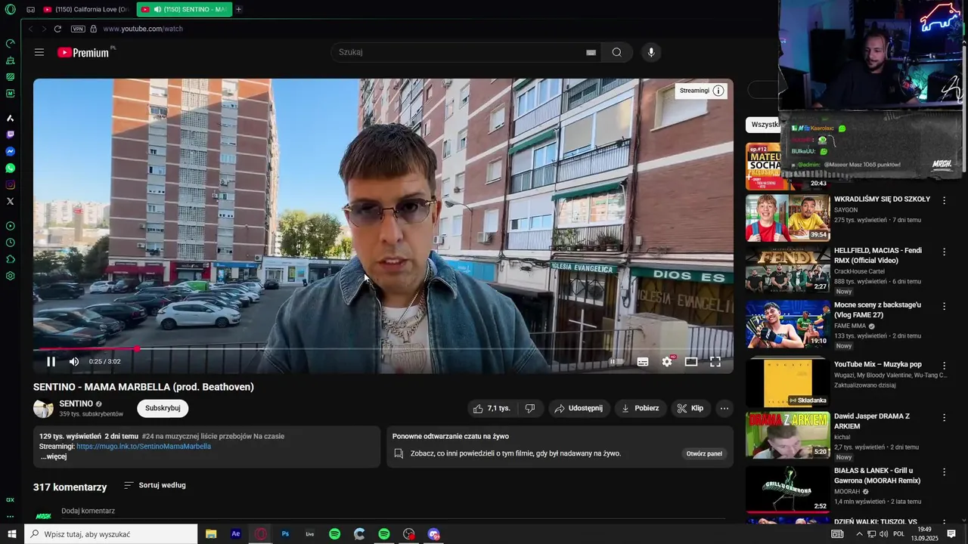Open the SENTINO channel name link
Screen dimensions: 968x544
point(76,404)
